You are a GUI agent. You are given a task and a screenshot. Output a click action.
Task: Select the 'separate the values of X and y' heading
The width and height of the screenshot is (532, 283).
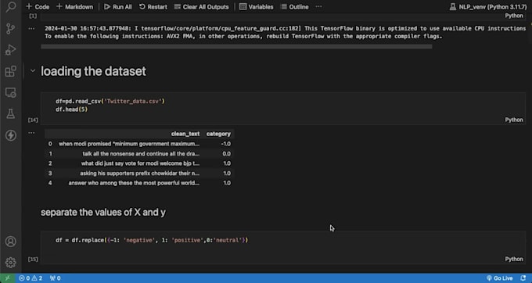103,212
